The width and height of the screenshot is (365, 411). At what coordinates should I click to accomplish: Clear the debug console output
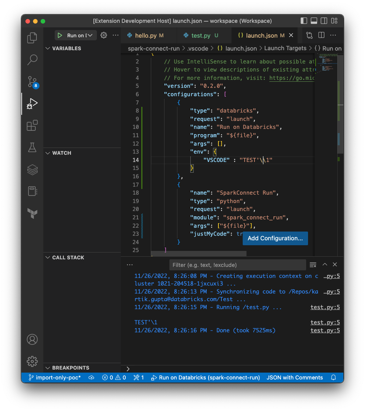pos(313,265)
